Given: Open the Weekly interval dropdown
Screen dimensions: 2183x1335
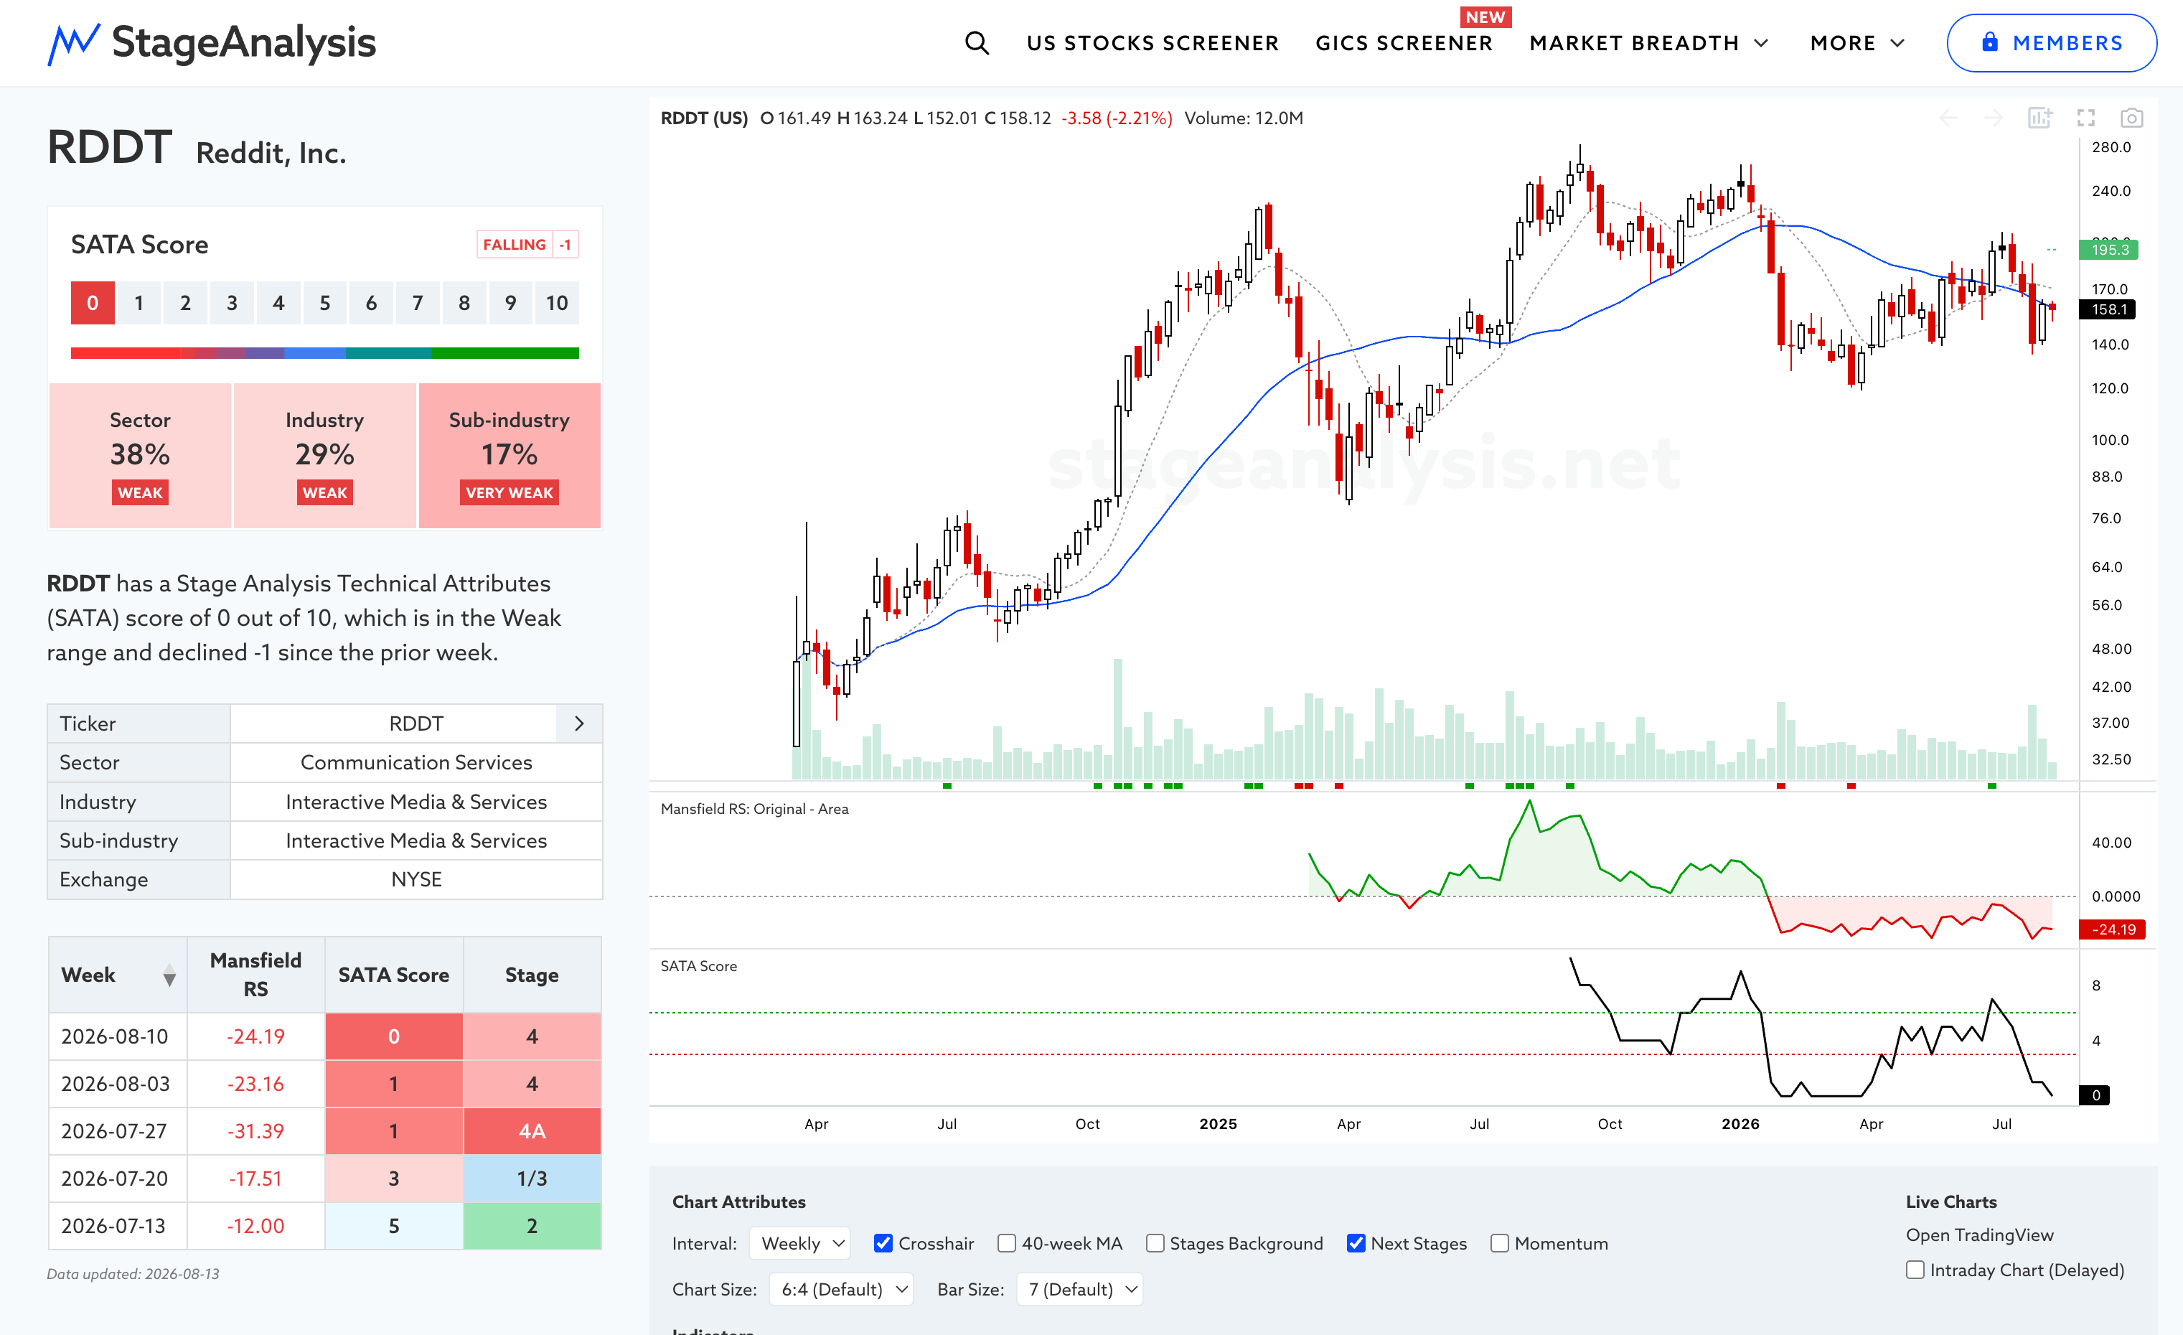Looking at the screenshot, I should coord(800,1243).
